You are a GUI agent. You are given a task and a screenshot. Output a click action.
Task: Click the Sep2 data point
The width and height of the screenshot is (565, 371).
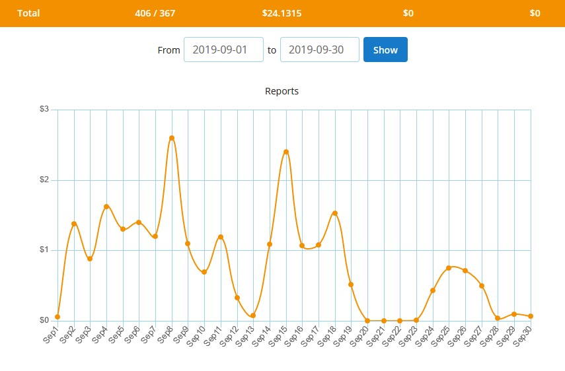pos(74,224)
